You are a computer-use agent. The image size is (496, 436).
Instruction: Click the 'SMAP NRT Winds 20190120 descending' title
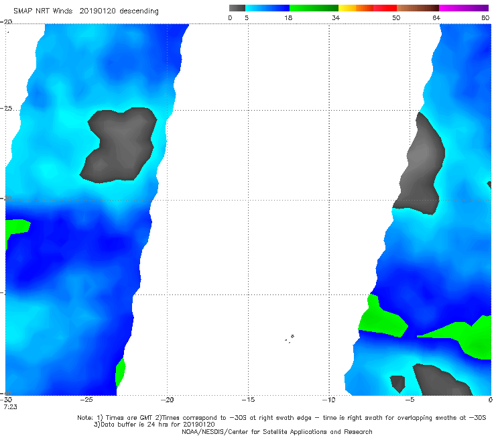(x=86, y=11)
